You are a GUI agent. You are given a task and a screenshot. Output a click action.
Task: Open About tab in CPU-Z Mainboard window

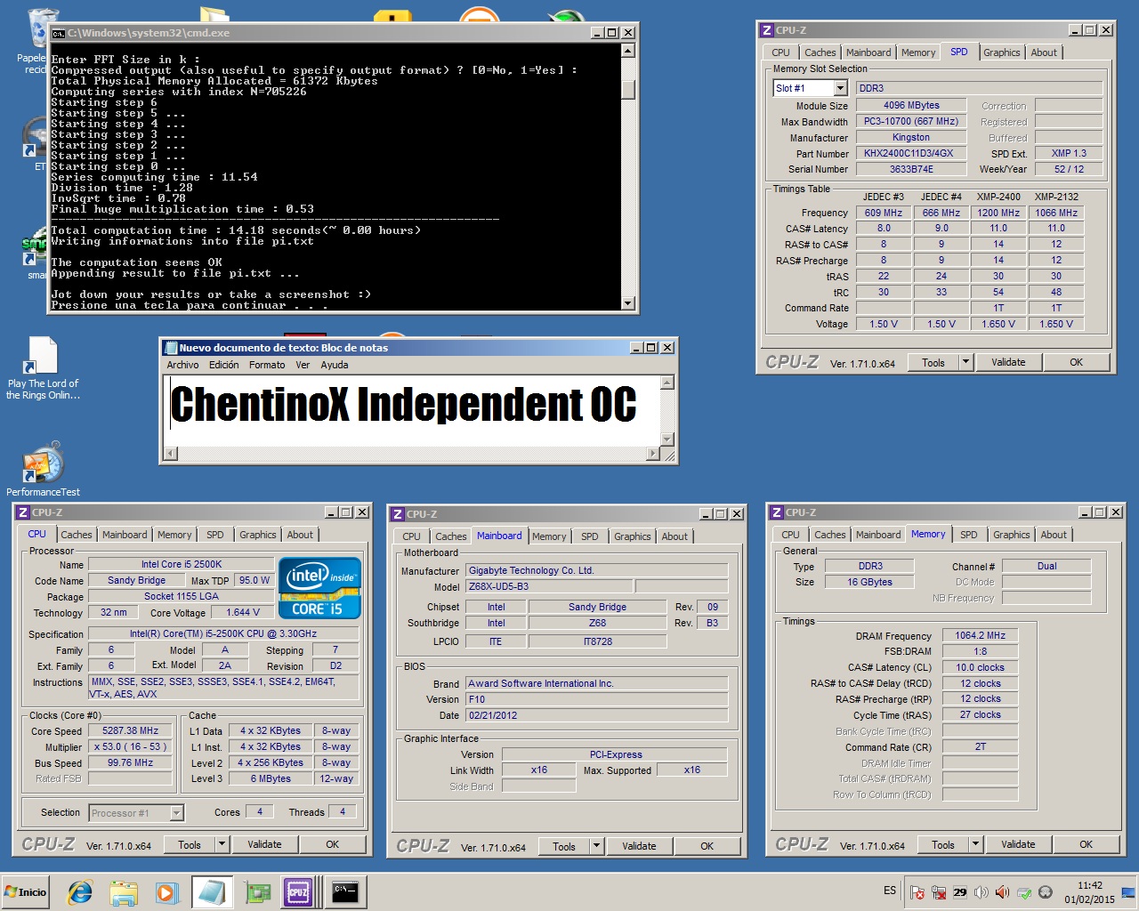675,536
